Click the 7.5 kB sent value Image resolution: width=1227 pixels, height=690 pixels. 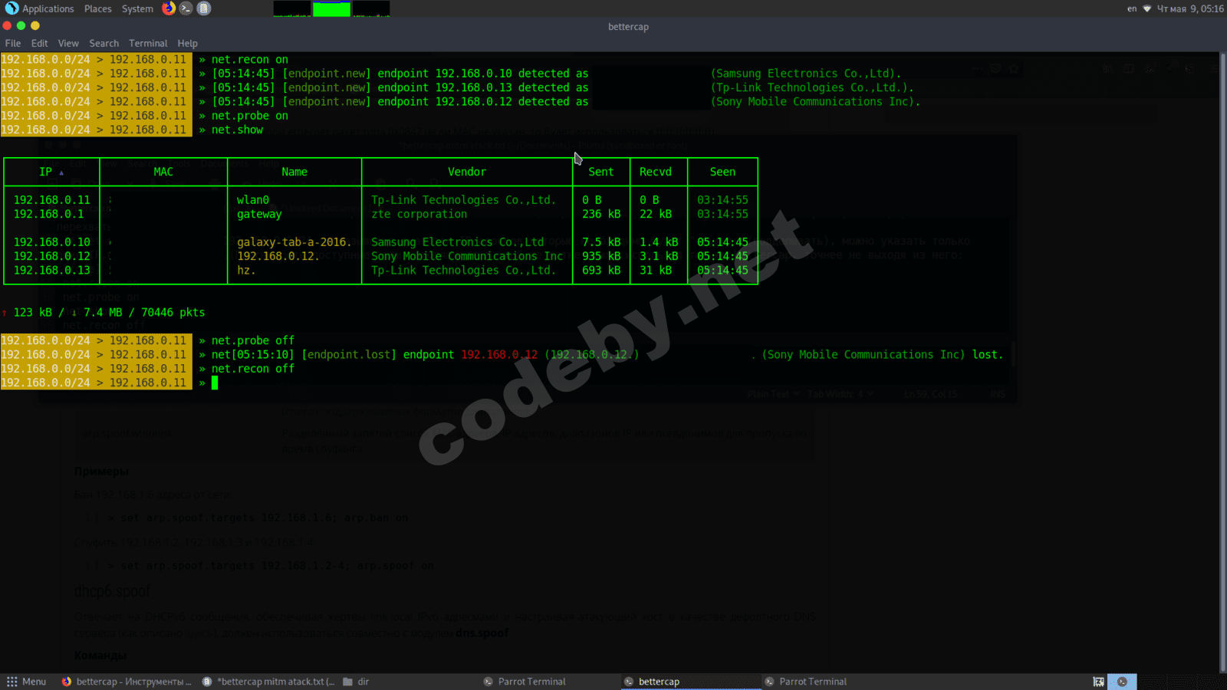tap(601, 242)
